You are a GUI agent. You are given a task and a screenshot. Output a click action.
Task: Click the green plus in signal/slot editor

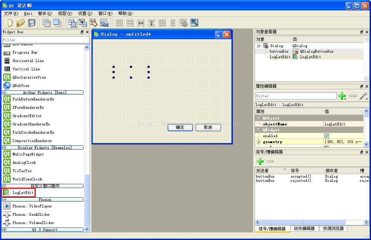[x=260, y=161]
